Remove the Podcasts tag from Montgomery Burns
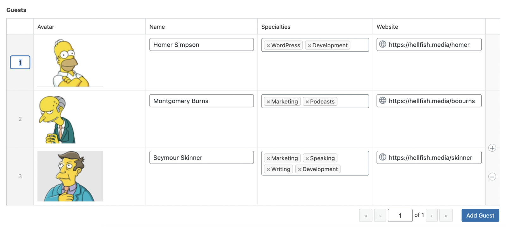506x227 pixels. click(307, 101)
